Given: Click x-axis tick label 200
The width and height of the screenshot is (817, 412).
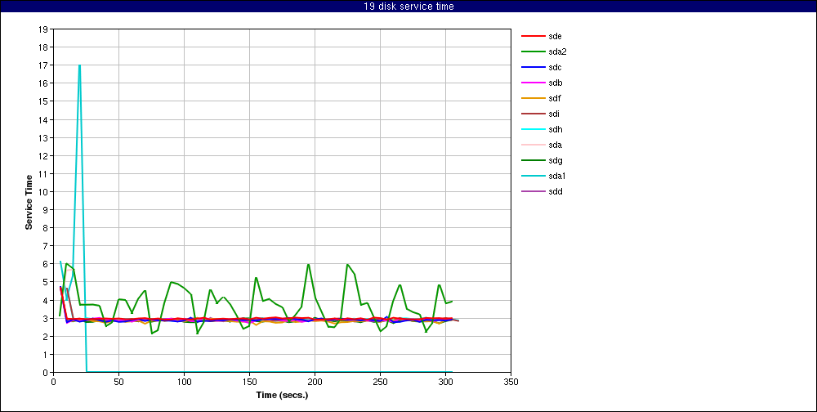Looking at the screenshot, I should point(315,381).
